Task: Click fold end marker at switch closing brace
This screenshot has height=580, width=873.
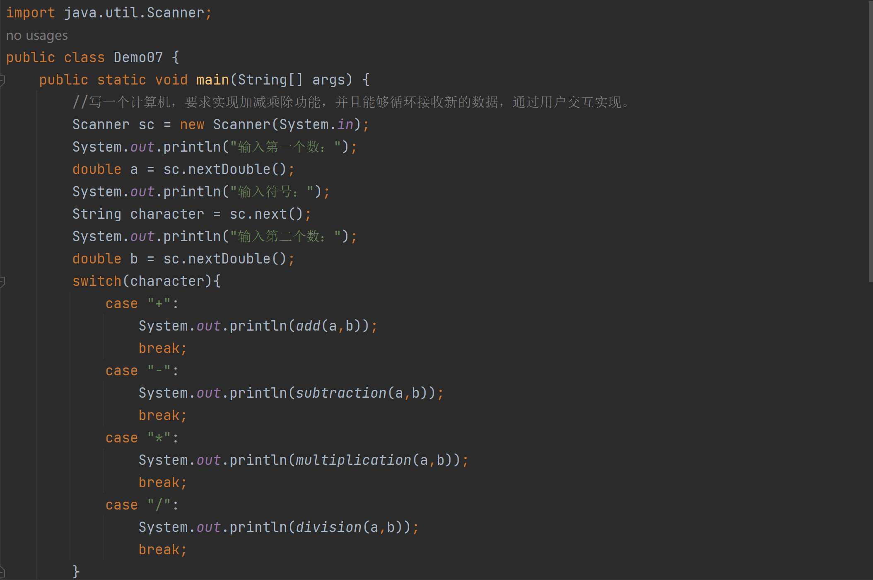Action: (x=2, y=572)
